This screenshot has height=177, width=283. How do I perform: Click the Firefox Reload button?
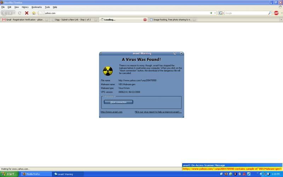click(x=20, y=13)
